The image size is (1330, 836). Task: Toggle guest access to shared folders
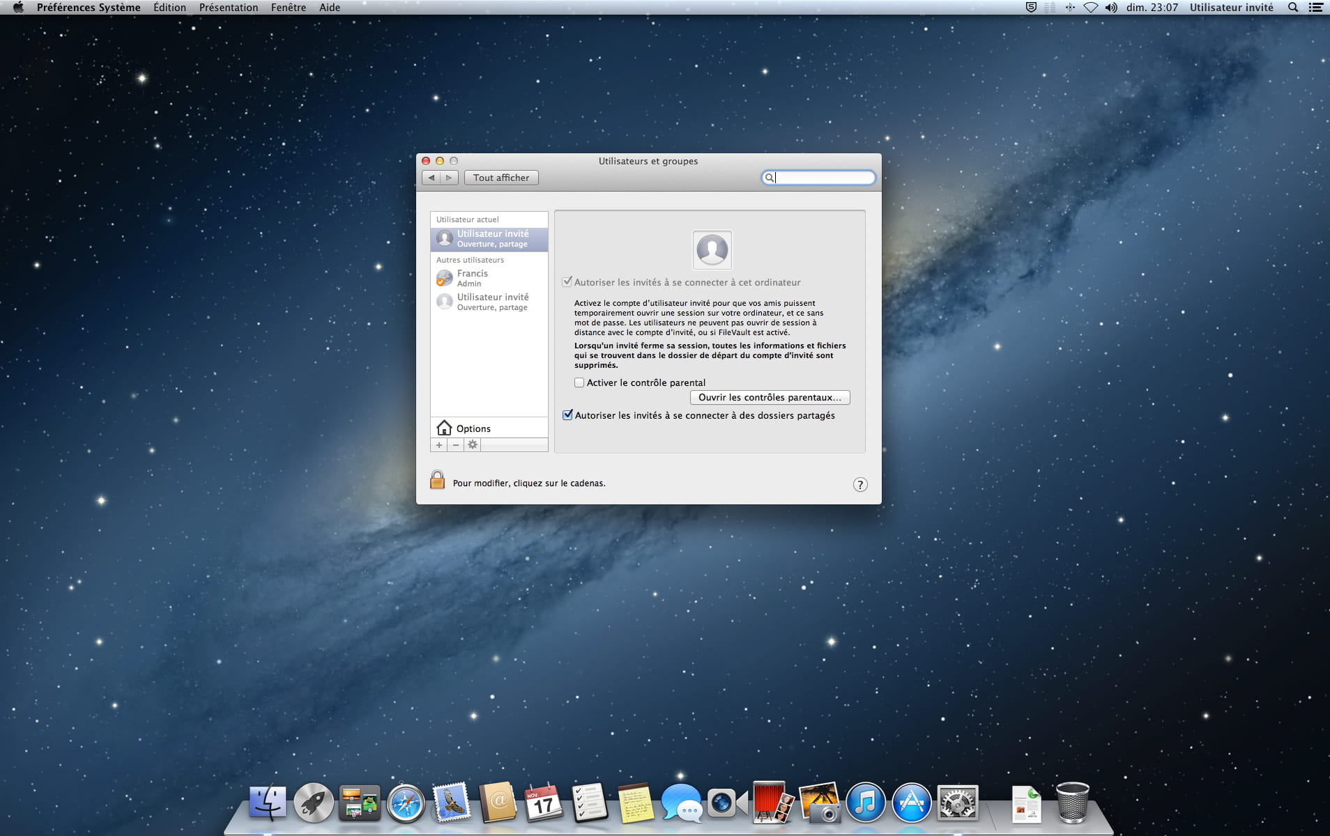pyautogui.click(x=568, y=415)
